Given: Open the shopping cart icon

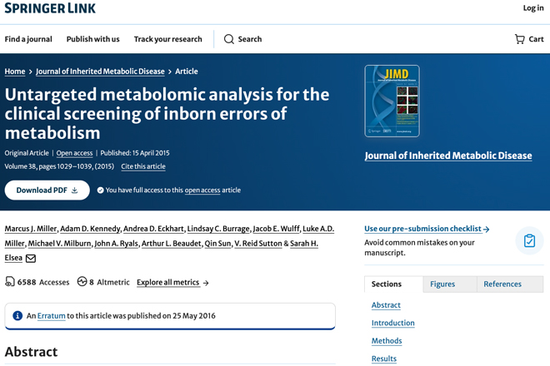Looking at the screenshot, I should pyautogui.click(x=519, y=39).
